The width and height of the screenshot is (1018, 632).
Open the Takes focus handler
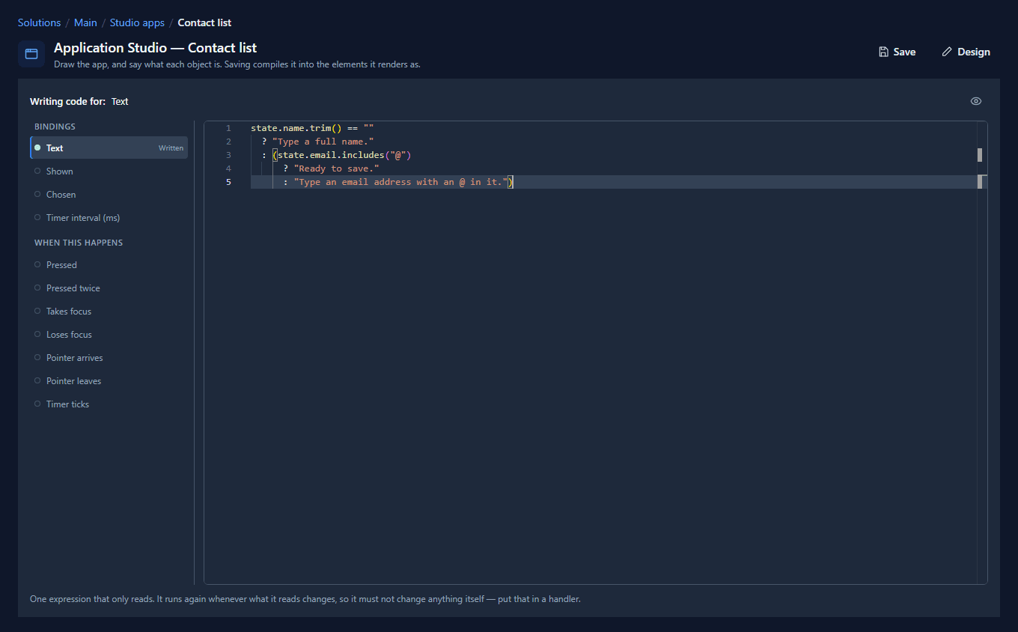pos(109,311)
